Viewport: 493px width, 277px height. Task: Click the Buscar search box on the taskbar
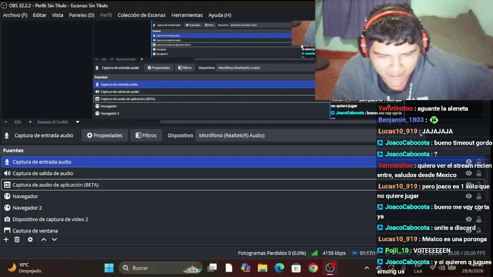[x=160, y=268]
